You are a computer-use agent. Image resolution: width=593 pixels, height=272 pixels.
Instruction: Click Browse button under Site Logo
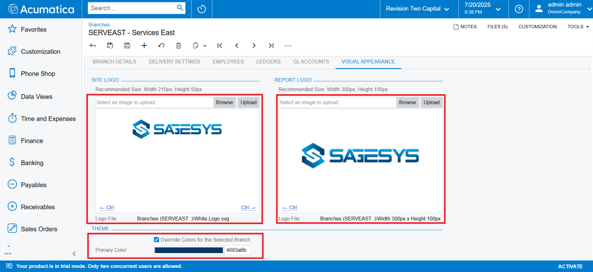pos(224,102)
